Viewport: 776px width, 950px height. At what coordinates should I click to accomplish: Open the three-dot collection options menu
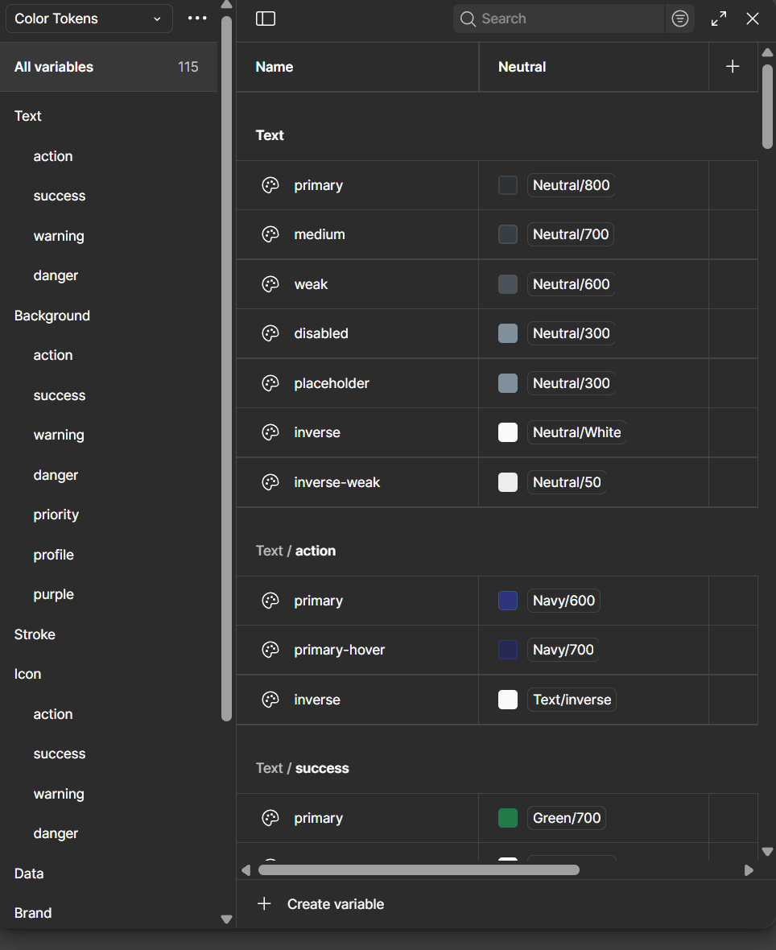click(x=197, y=19)
